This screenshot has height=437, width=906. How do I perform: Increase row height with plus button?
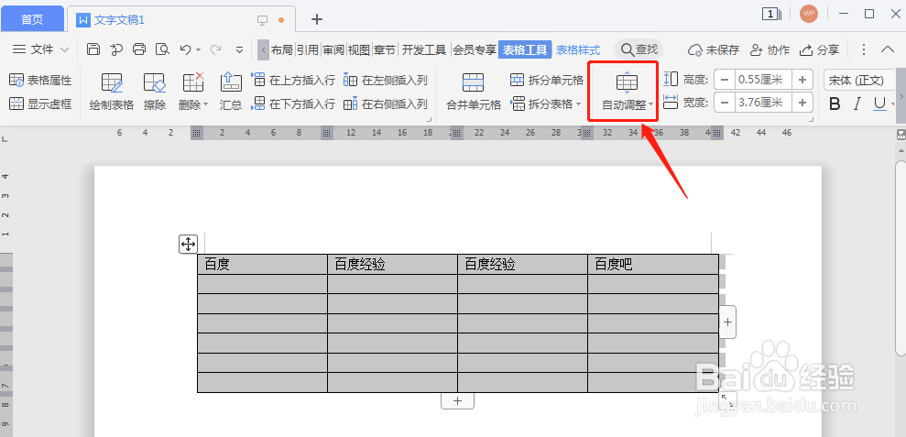[x=802, y=79]
